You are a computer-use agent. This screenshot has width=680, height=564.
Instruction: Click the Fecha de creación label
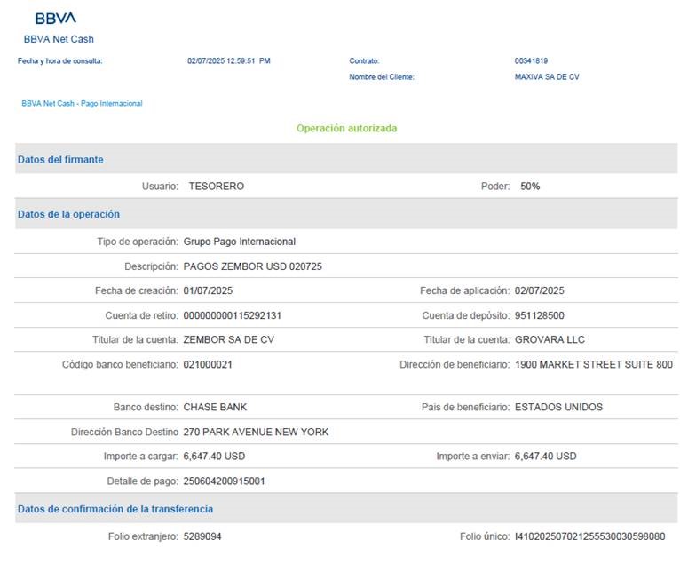(137, 290)
